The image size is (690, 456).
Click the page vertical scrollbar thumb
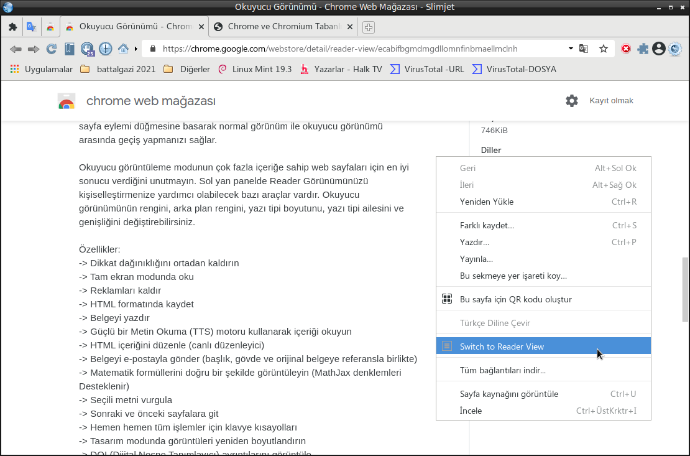point(685,289)
